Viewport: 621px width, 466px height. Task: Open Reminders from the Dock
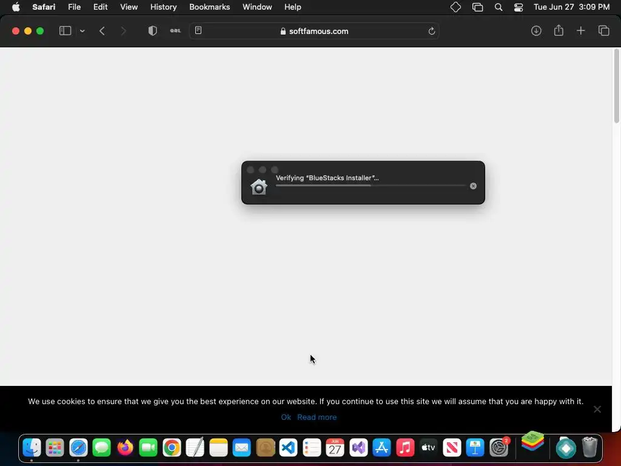[x=312, y=448]
